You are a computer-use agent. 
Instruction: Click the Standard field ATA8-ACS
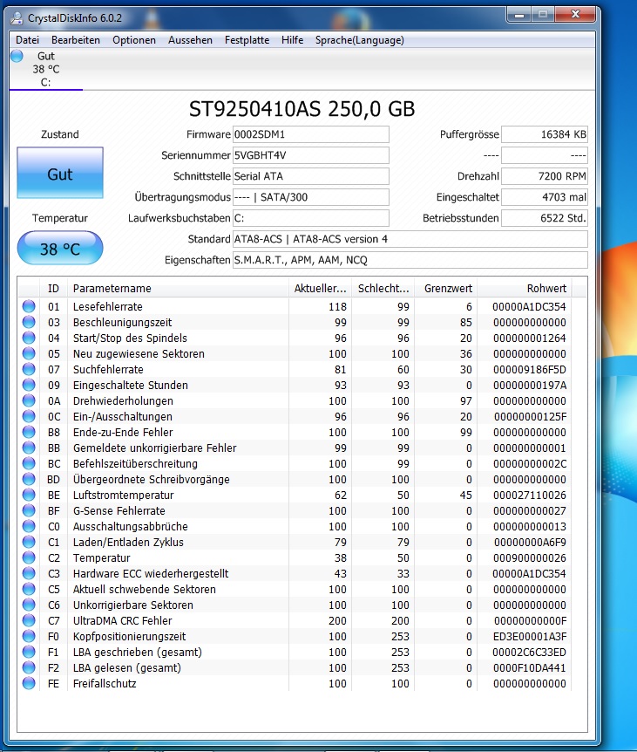[410, 239]
